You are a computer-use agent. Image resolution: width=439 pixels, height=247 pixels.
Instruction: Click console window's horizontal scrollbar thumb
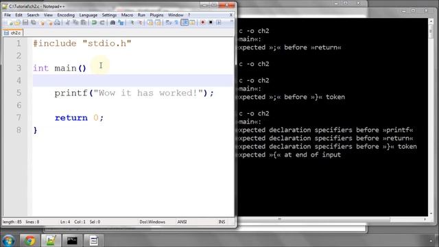(x=313, y=219)
